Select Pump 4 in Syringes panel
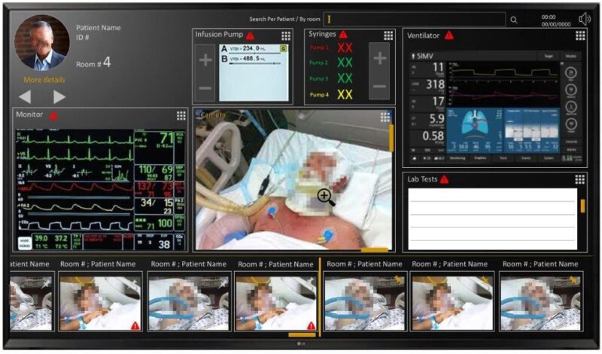Image resolution: width=602 pixels, height=354 pixels. click(x=320, y=94)
